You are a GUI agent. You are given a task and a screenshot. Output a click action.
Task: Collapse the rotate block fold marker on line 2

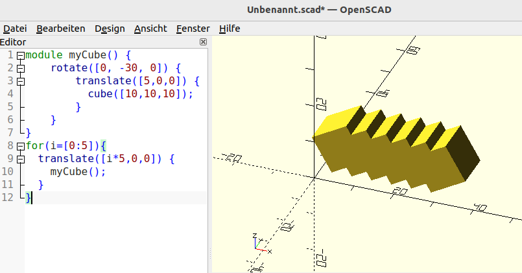(20, 68)
